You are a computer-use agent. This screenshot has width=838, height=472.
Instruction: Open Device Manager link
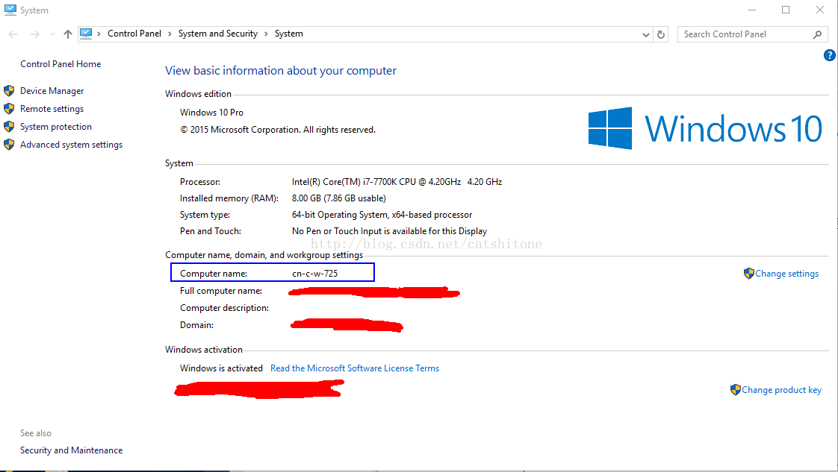click(x=52, y=91)
